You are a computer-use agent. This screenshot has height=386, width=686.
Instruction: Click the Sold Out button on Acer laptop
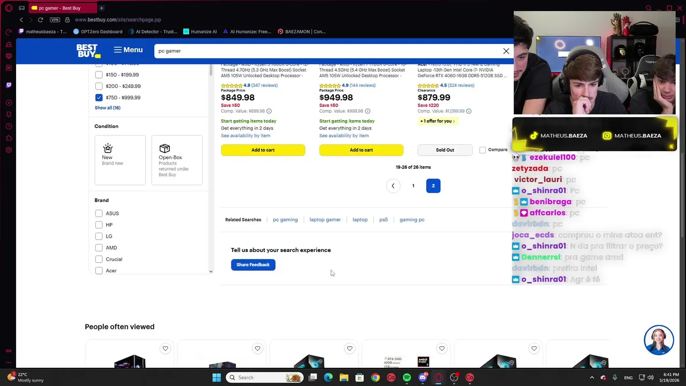tap(445, 150)
